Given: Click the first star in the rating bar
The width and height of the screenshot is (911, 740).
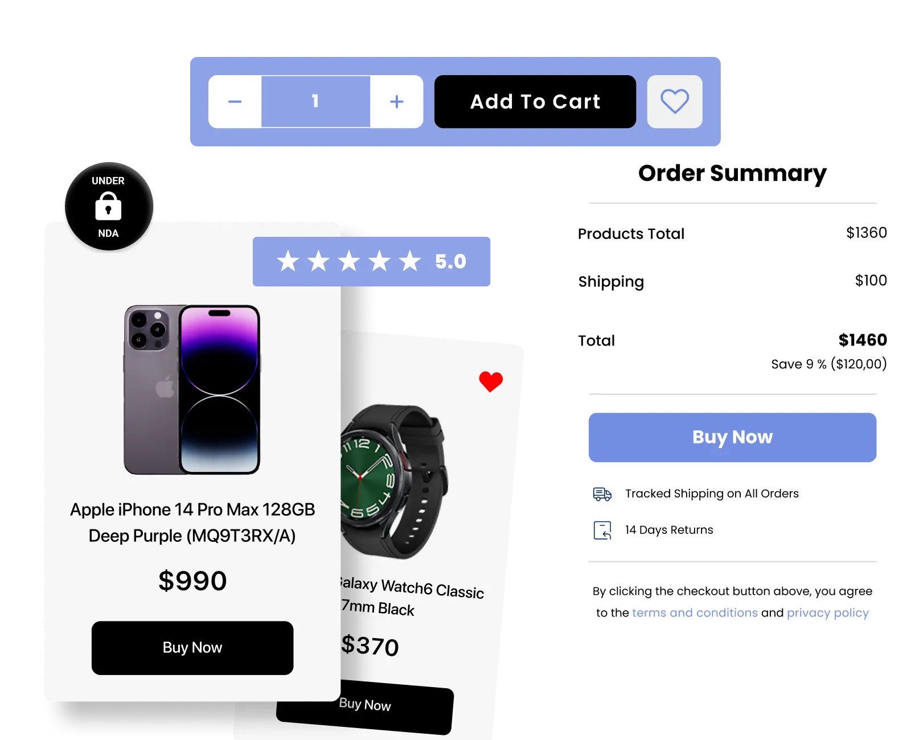Looking at the screenshot, I should (x=288, y=261).
